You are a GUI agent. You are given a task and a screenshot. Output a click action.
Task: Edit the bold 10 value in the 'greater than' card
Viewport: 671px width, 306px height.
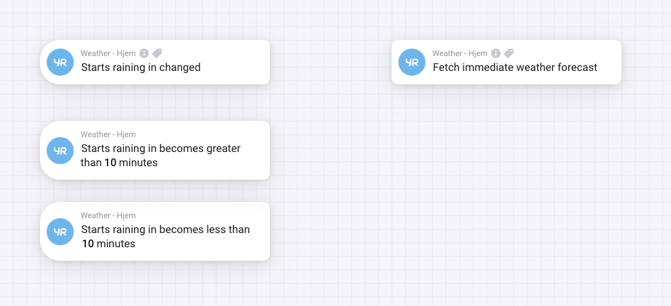click(x=110, y=163)
